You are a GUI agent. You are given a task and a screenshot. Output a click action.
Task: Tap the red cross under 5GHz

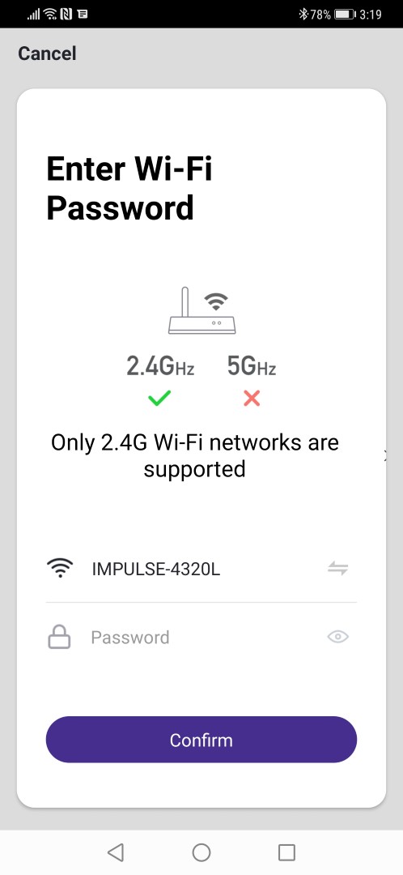pyautogui.click(x=252, y=399)
